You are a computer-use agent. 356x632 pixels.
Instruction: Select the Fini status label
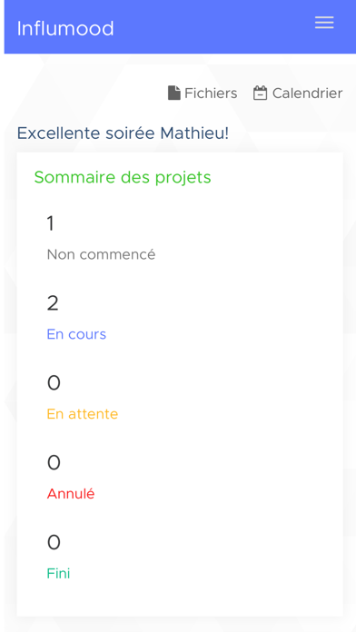[58, 573]
